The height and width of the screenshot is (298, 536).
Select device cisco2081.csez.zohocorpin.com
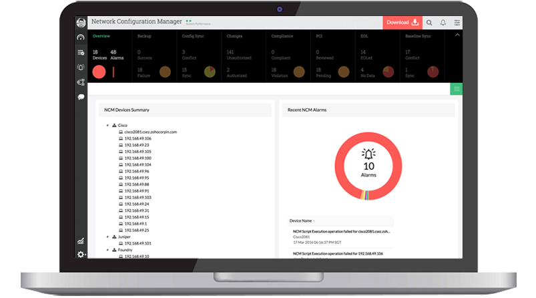coord(150,132)
